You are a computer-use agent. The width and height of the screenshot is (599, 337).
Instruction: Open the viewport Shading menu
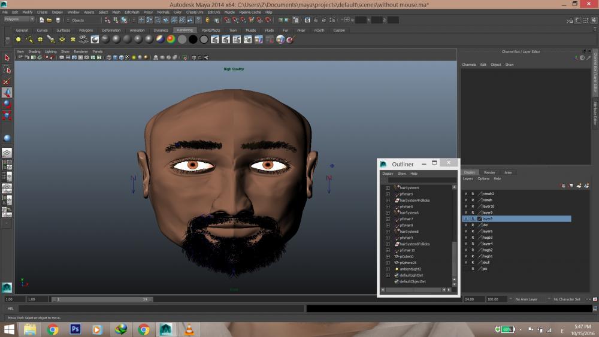point(34,51)
